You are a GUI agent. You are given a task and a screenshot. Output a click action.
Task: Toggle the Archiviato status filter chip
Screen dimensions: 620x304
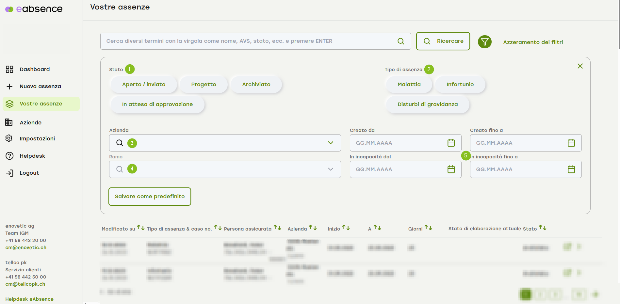[256, 85]
